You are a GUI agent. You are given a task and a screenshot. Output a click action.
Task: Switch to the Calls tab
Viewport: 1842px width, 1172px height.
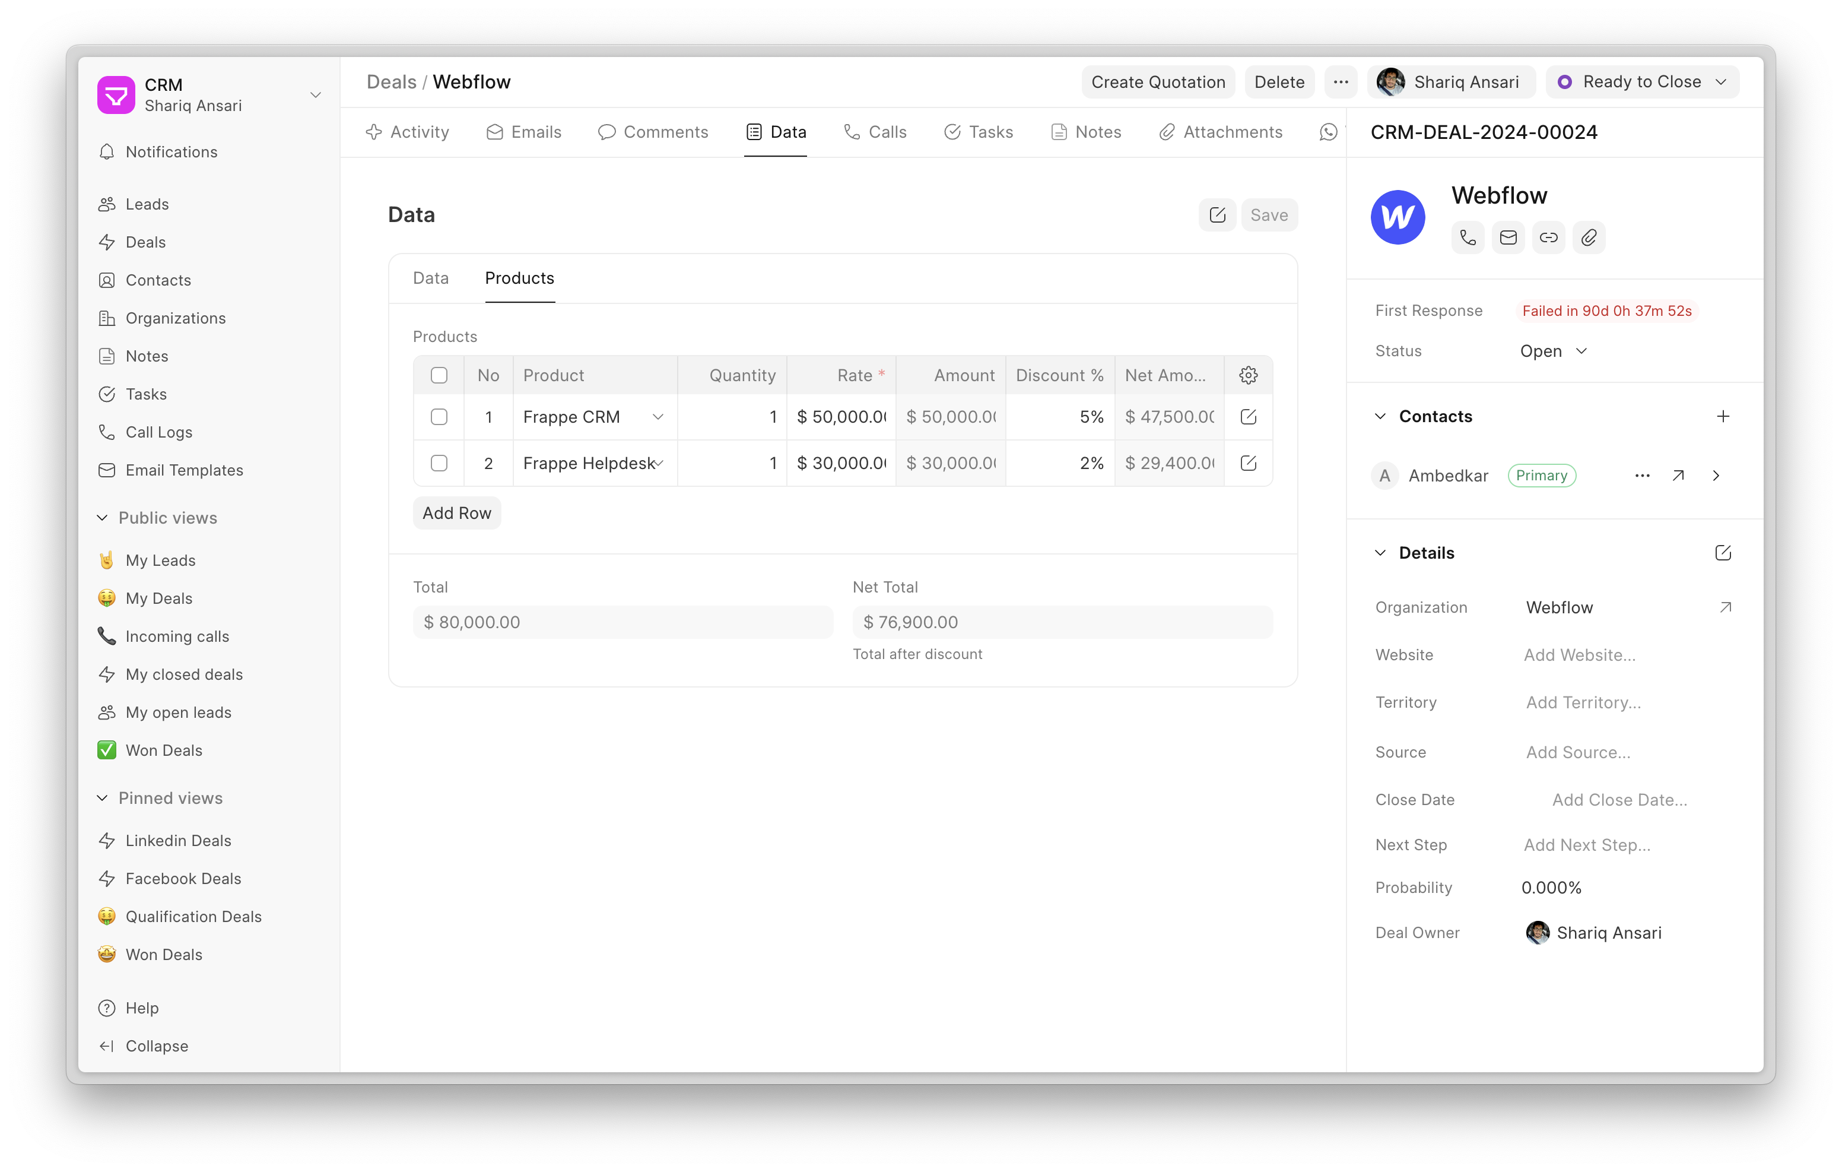coord(875,132)
